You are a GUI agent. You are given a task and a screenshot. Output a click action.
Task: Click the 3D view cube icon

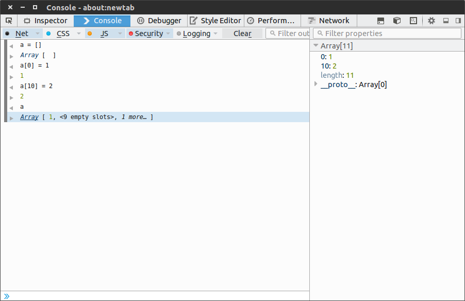coord(397,21)
